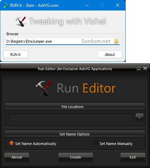Screen dimensions: 150x168
Task: Click the 'Set Name Option:' header text
Action: point(75,134)
